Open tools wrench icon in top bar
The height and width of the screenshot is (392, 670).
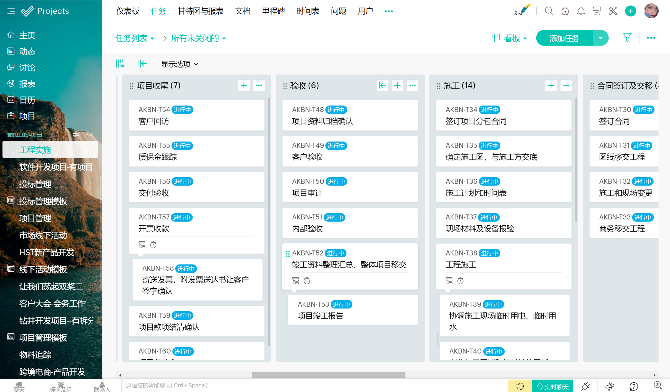coord(613,11)
